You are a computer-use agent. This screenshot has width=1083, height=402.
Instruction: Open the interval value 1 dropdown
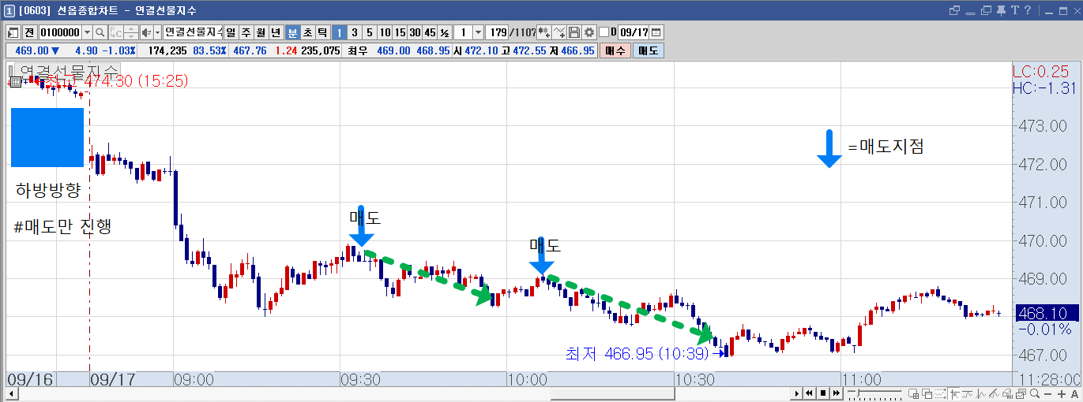pyautogui.click(x=478, y=32)
